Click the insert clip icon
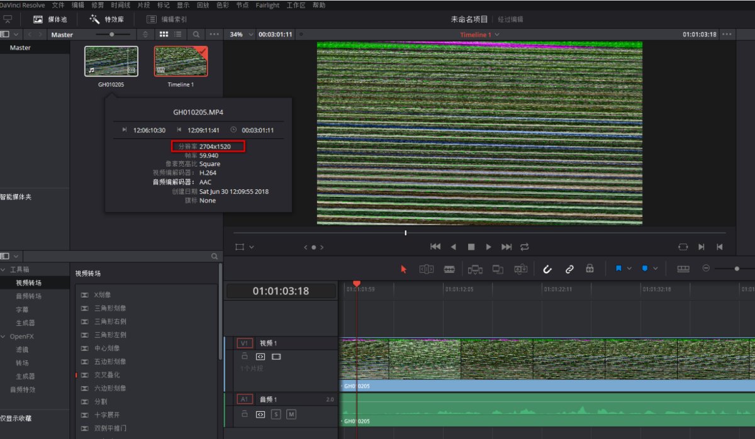 coord(475,269)
